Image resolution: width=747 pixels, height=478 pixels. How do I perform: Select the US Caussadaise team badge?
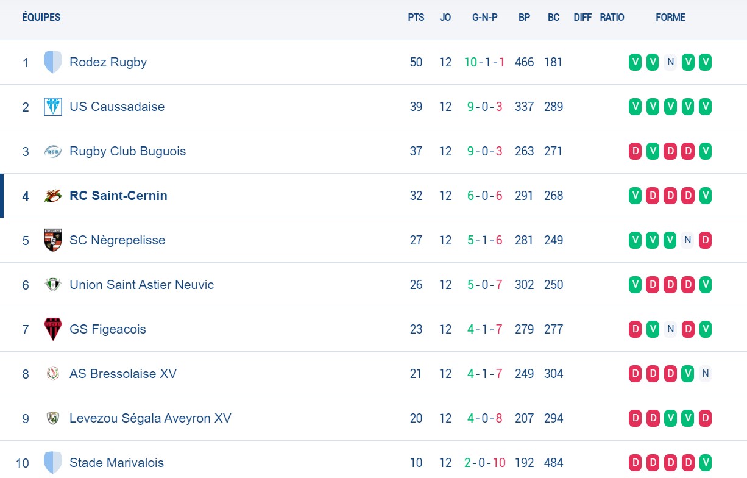click(53, 106)
